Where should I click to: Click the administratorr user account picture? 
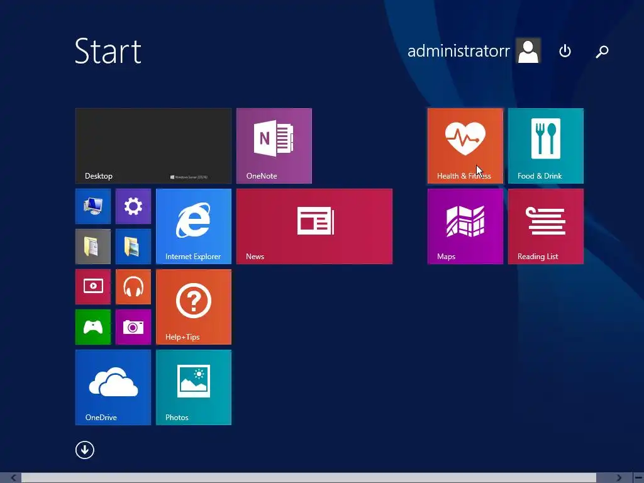[528, 50]
